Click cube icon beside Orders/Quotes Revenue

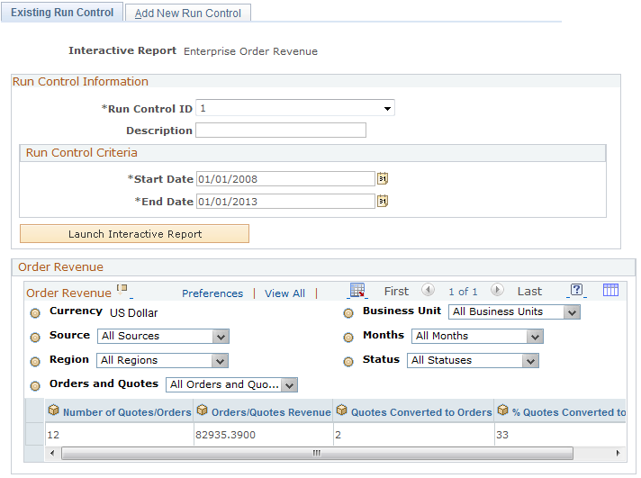pos(202,410)
